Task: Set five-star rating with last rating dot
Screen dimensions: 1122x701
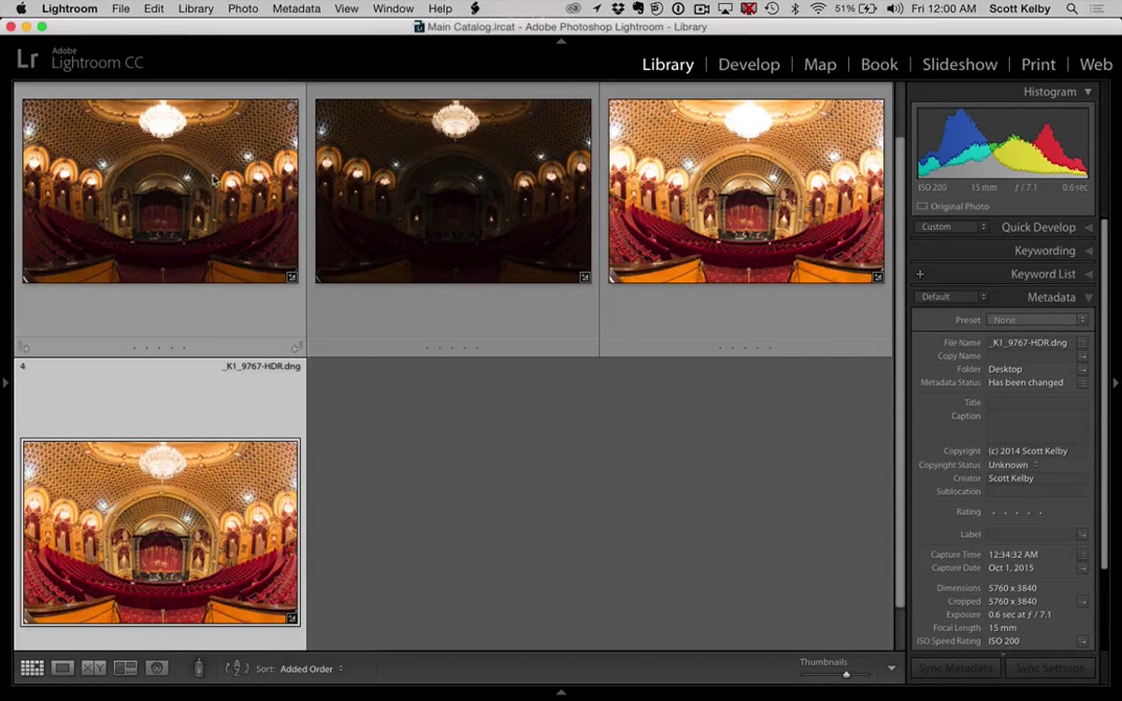Action: point(1039,513)
